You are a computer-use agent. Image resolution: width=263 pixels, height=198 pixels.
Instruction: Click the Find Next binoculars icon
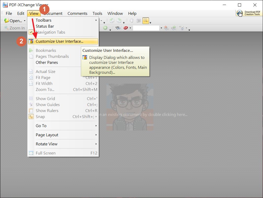(174, 28)
